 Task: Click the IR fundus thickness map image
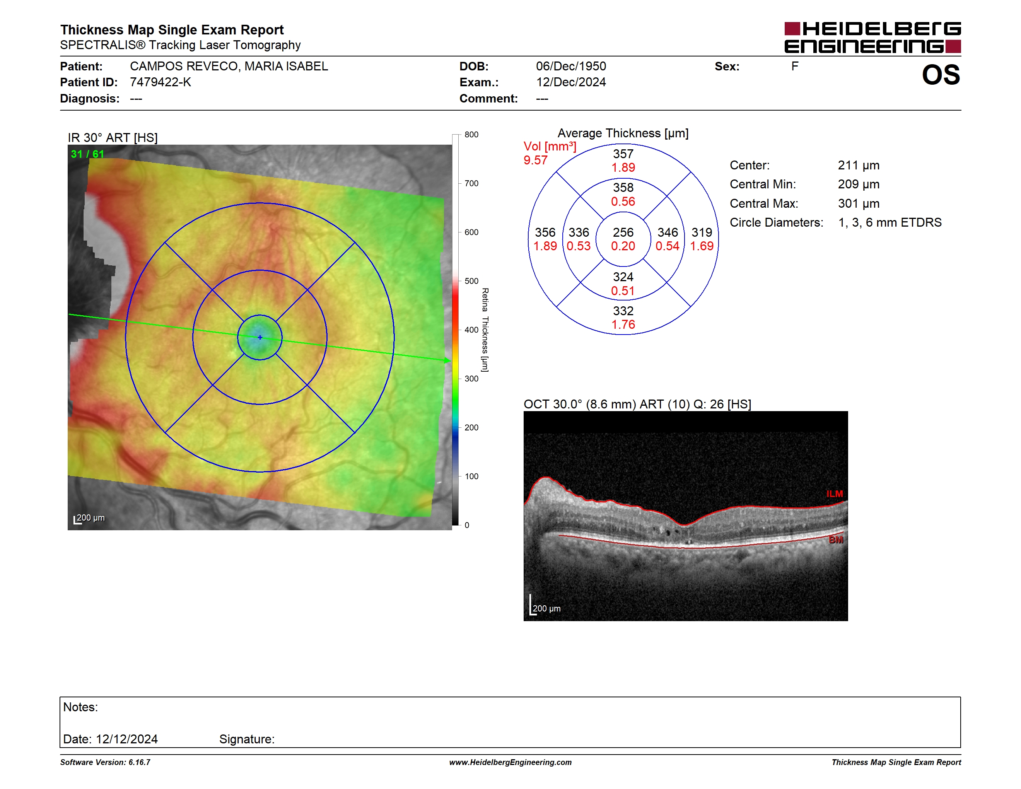pyautogui.click(x=260, y=337)
